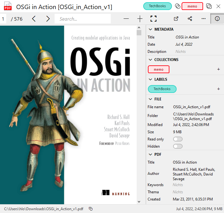Close the preview window
Screen dimensions: 224x213
(x=218, y=6)
